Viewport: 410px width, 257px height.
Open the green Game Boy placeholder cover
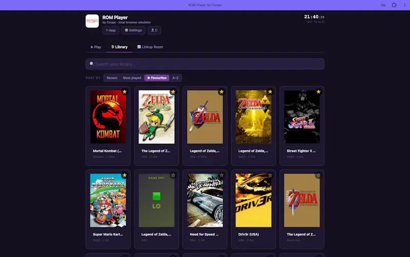coord(157,200)
